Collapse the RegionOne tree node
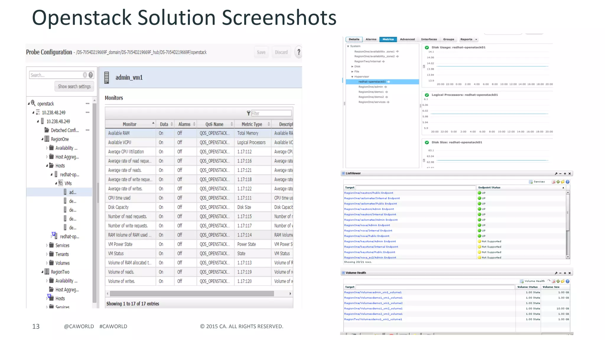 click(42, 139)
